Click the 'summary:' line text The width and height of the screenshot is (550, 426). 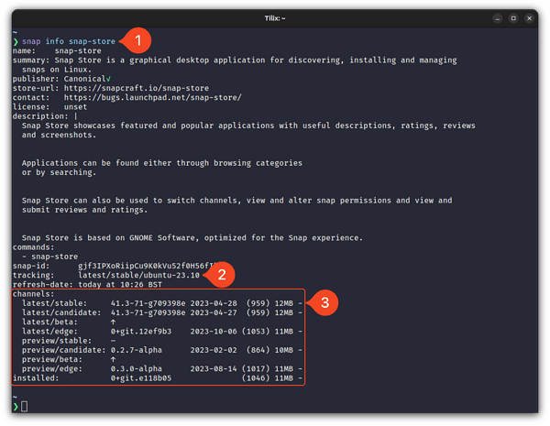pyautogui.click(x=235, y=60)
